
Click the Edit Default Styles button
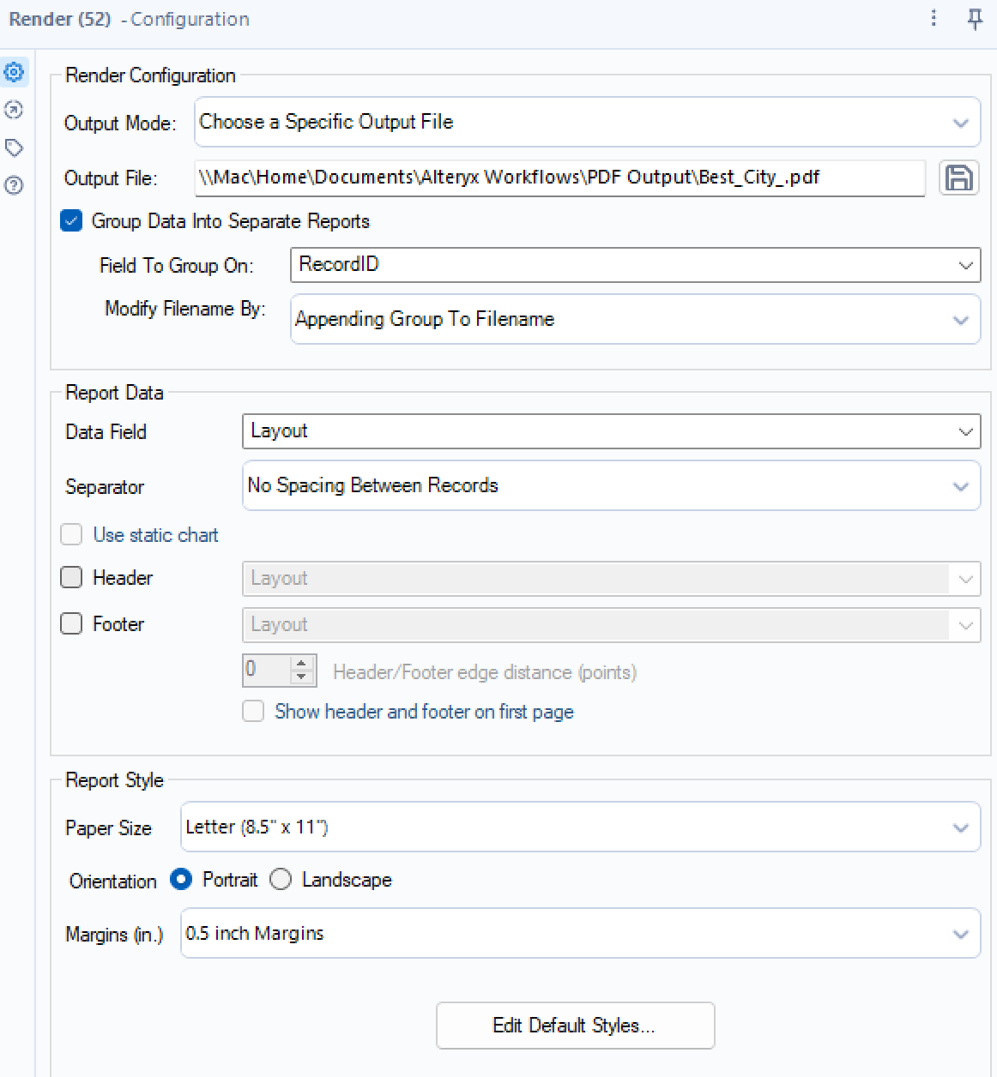[575, 1026]
